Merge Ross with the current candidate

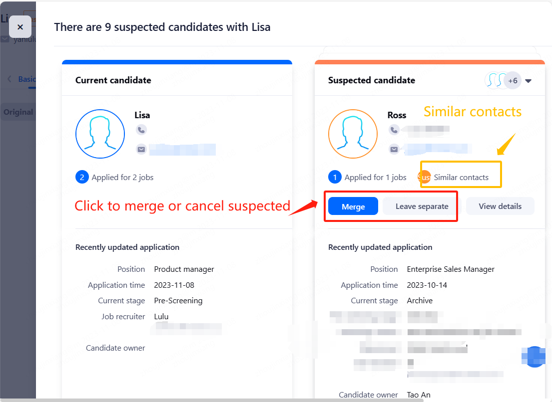click(353, 206)
